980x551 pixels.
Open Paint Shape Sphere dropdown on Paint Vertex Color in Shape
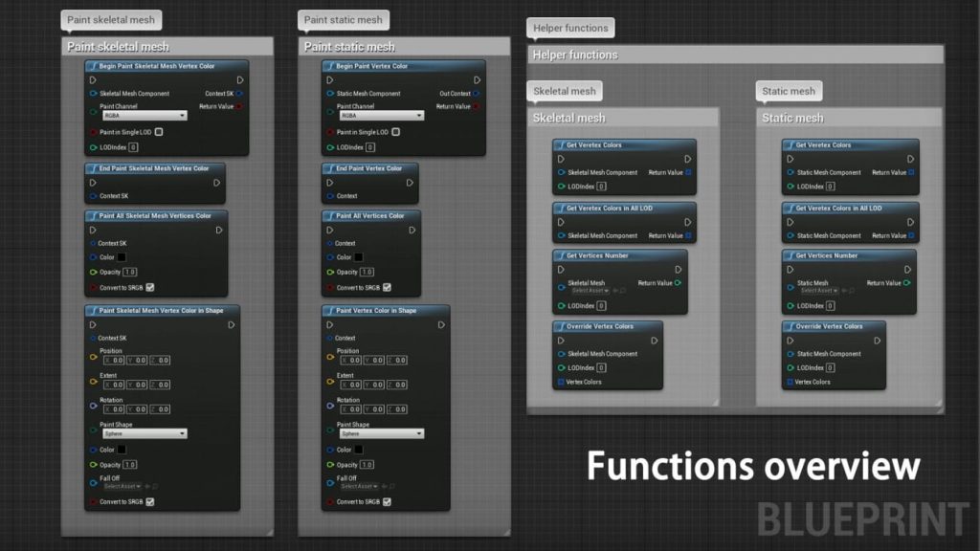[x=381, y=433]
